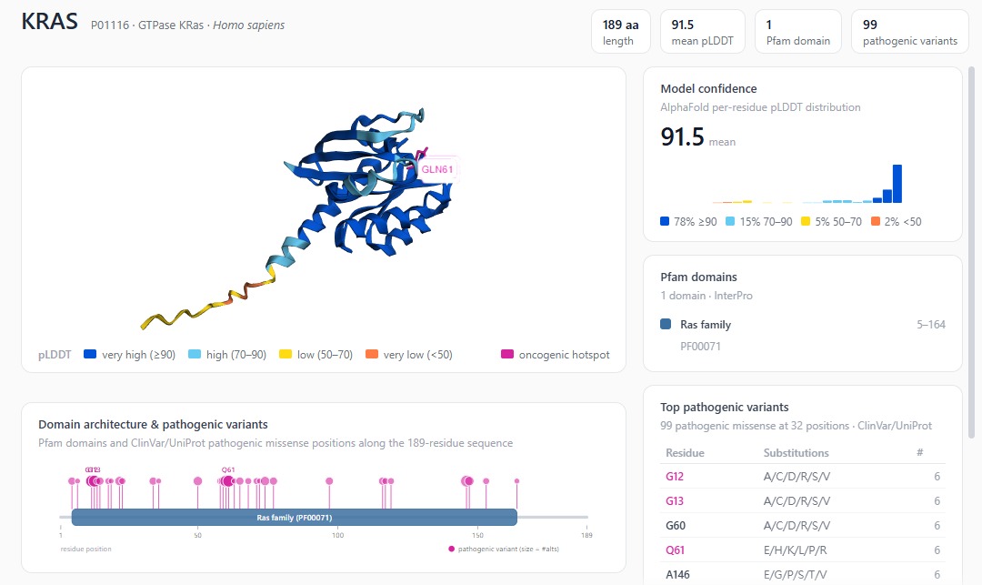This screenshot has height=585, width=982.
Task: Click the 99 pathogenic variants stat card
Action: coord(910,32)
